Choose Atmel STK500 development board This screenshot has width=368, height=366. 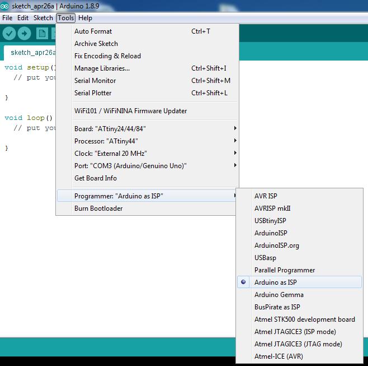pos(299,319)
